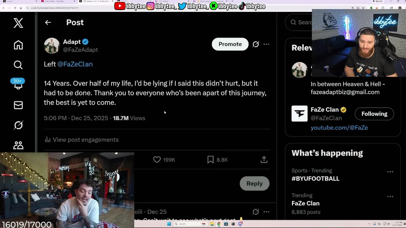Open Messages envelope icon
The image size is (406, 228).
point(18,105)
